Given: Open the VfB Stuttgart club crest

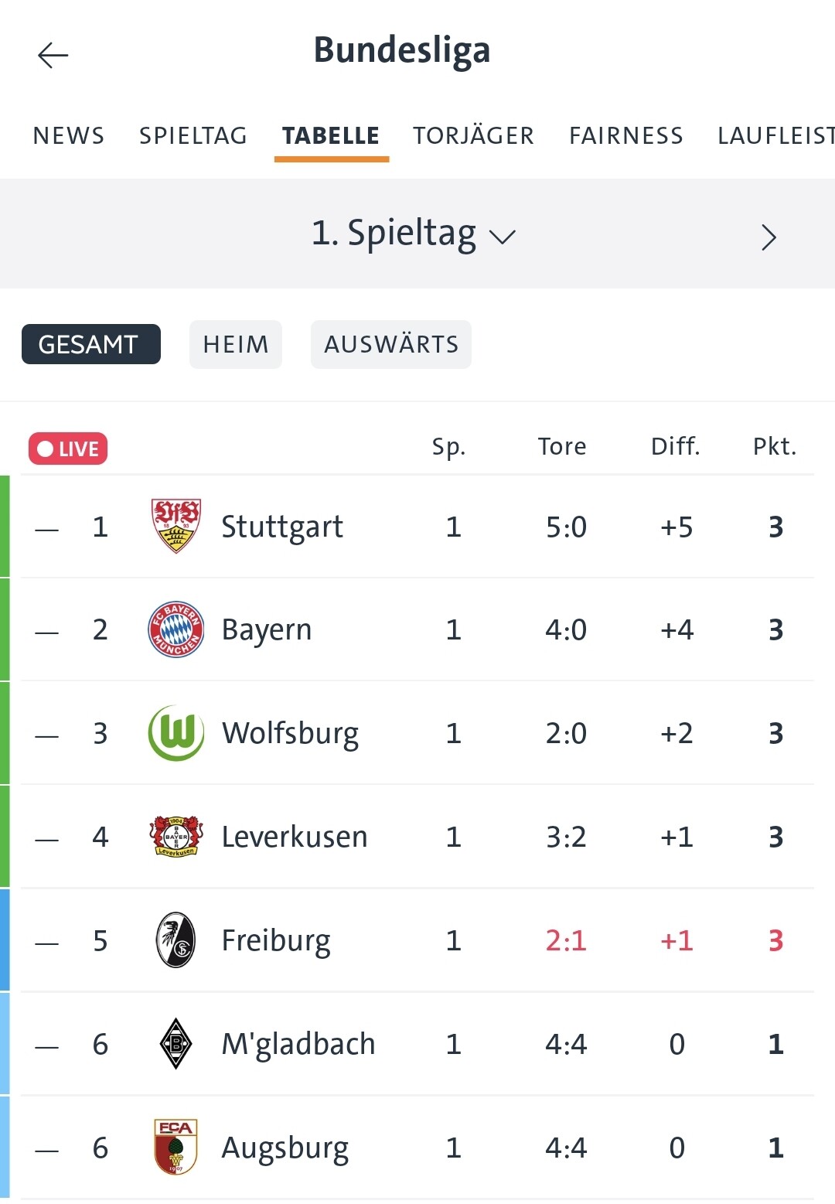Looking at the screenshot, I should (176, 526).
